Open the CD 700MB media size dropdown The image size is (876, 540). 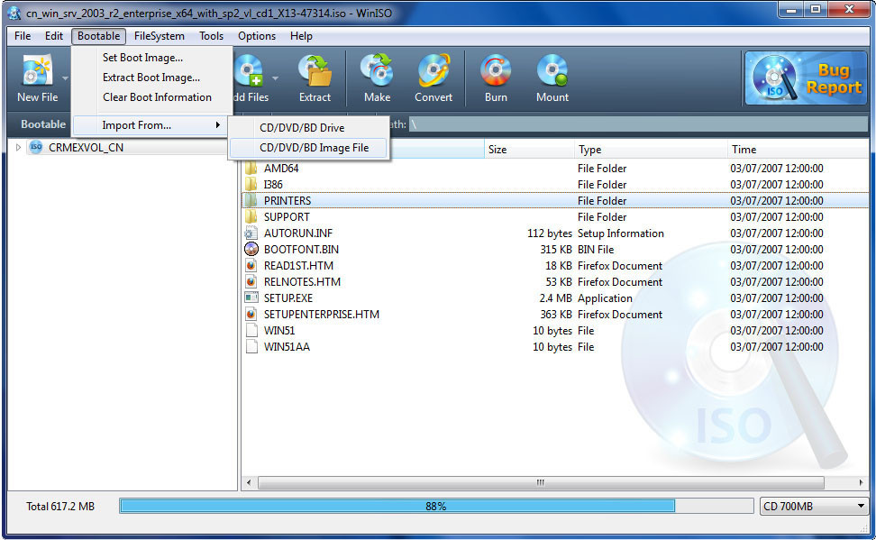tap(814, 507)
